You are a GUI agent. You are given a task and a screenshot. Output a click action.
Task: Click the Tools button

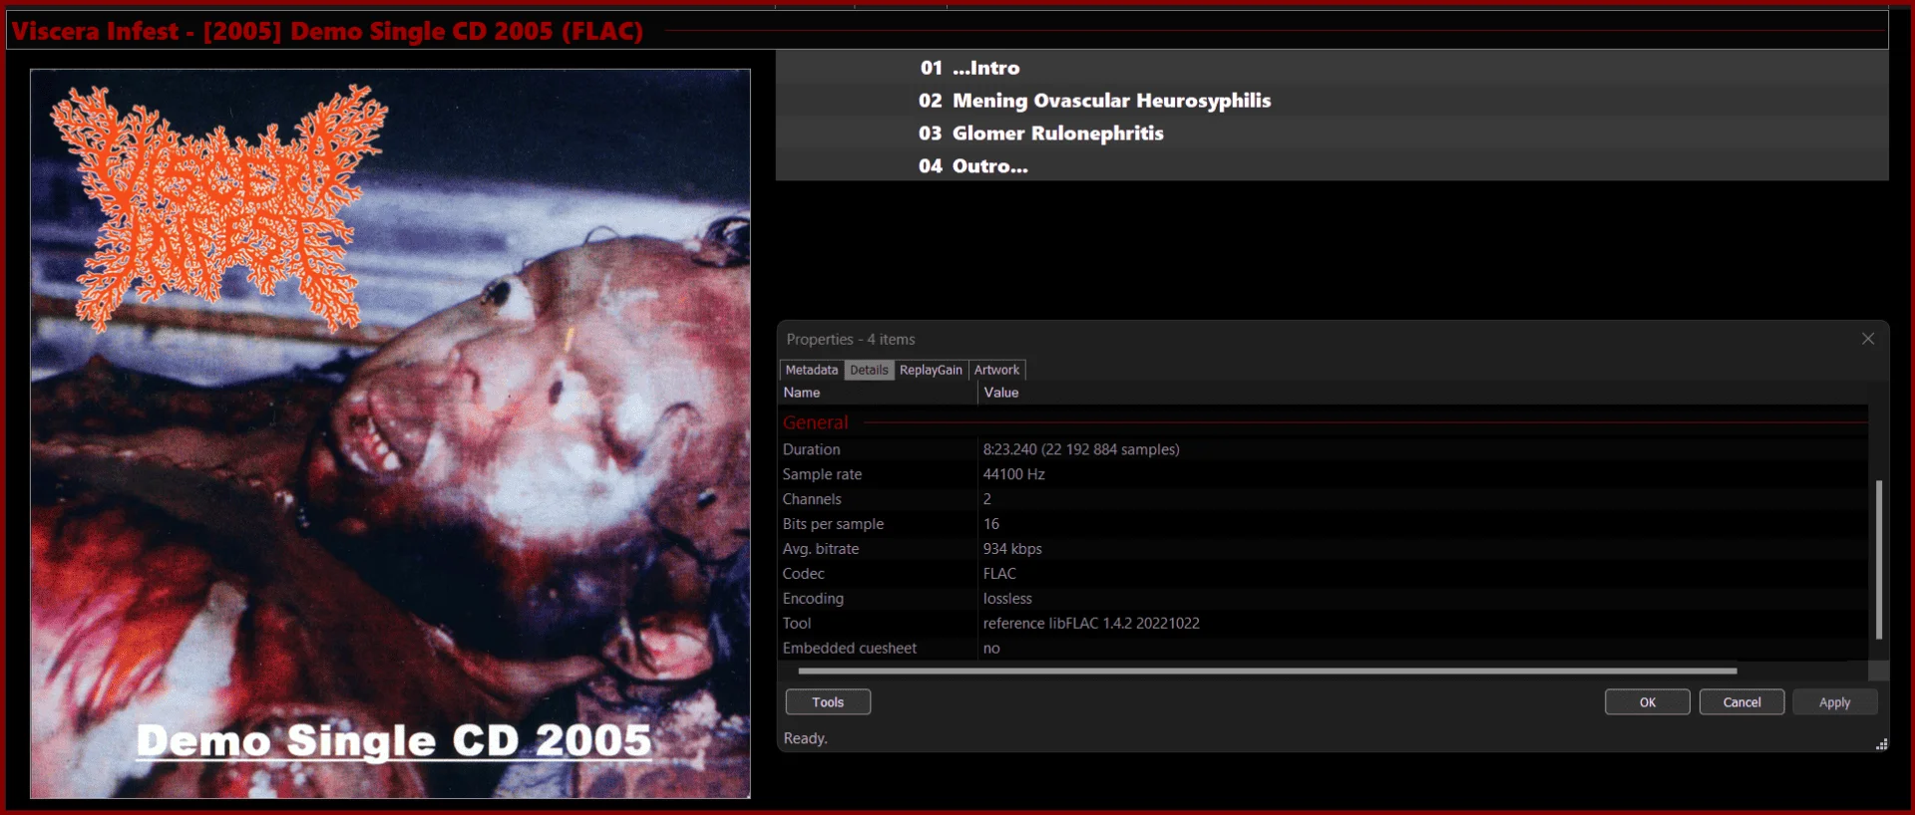pyautogui.click(x=828, y=702)
